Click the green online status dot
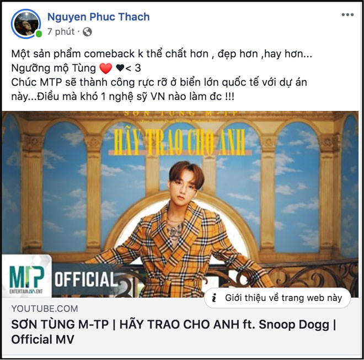364x360 pixels. 39,34
